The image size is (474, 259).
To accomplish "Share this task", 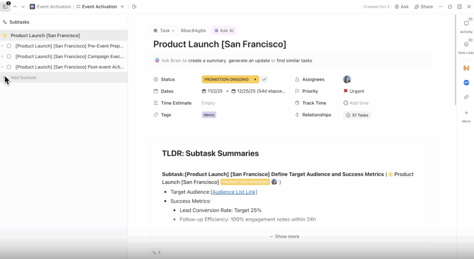I will coord(424,6).
